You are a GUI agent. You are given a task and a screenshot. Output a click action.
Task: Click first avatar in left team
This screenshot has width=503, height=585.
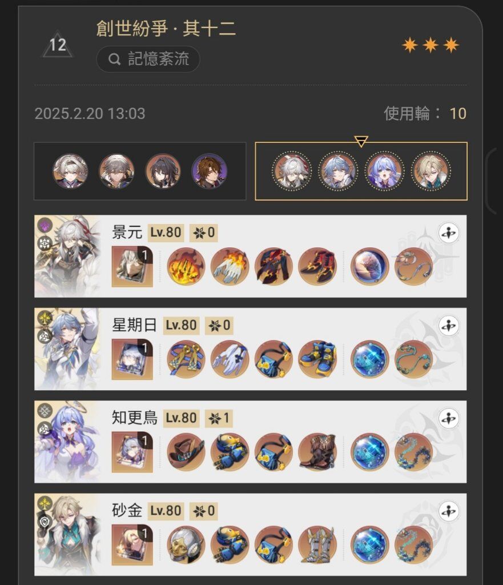pos(70,171)
